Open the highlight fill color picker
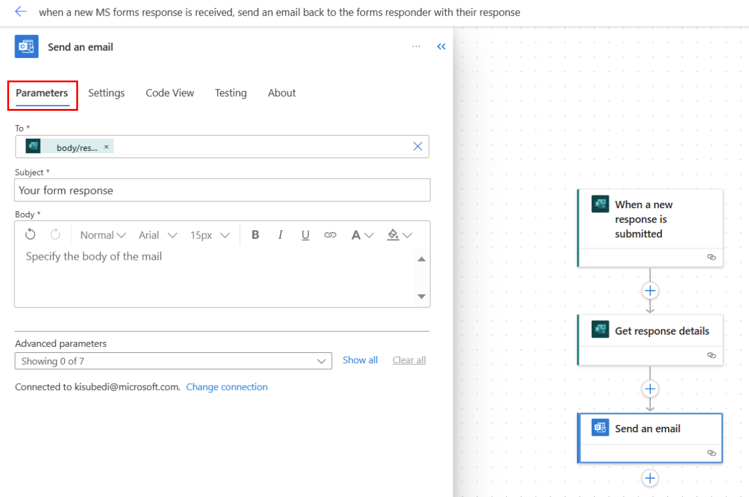This screenshot has width=749, height=497. [x=400, y=235]
